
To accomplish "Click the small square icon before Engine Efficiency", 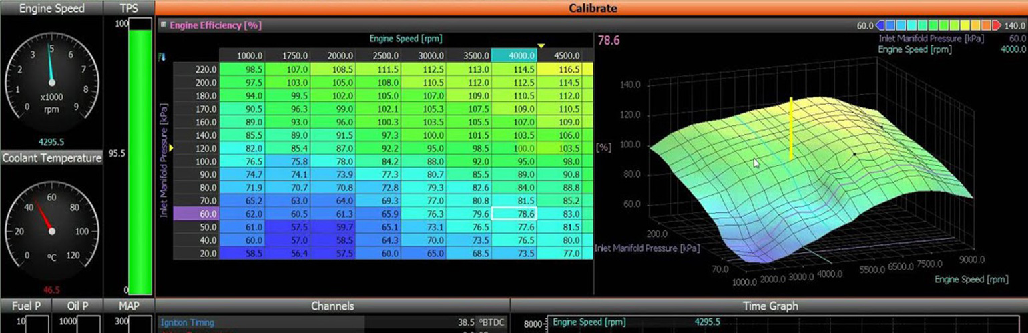I will point(163,25).
